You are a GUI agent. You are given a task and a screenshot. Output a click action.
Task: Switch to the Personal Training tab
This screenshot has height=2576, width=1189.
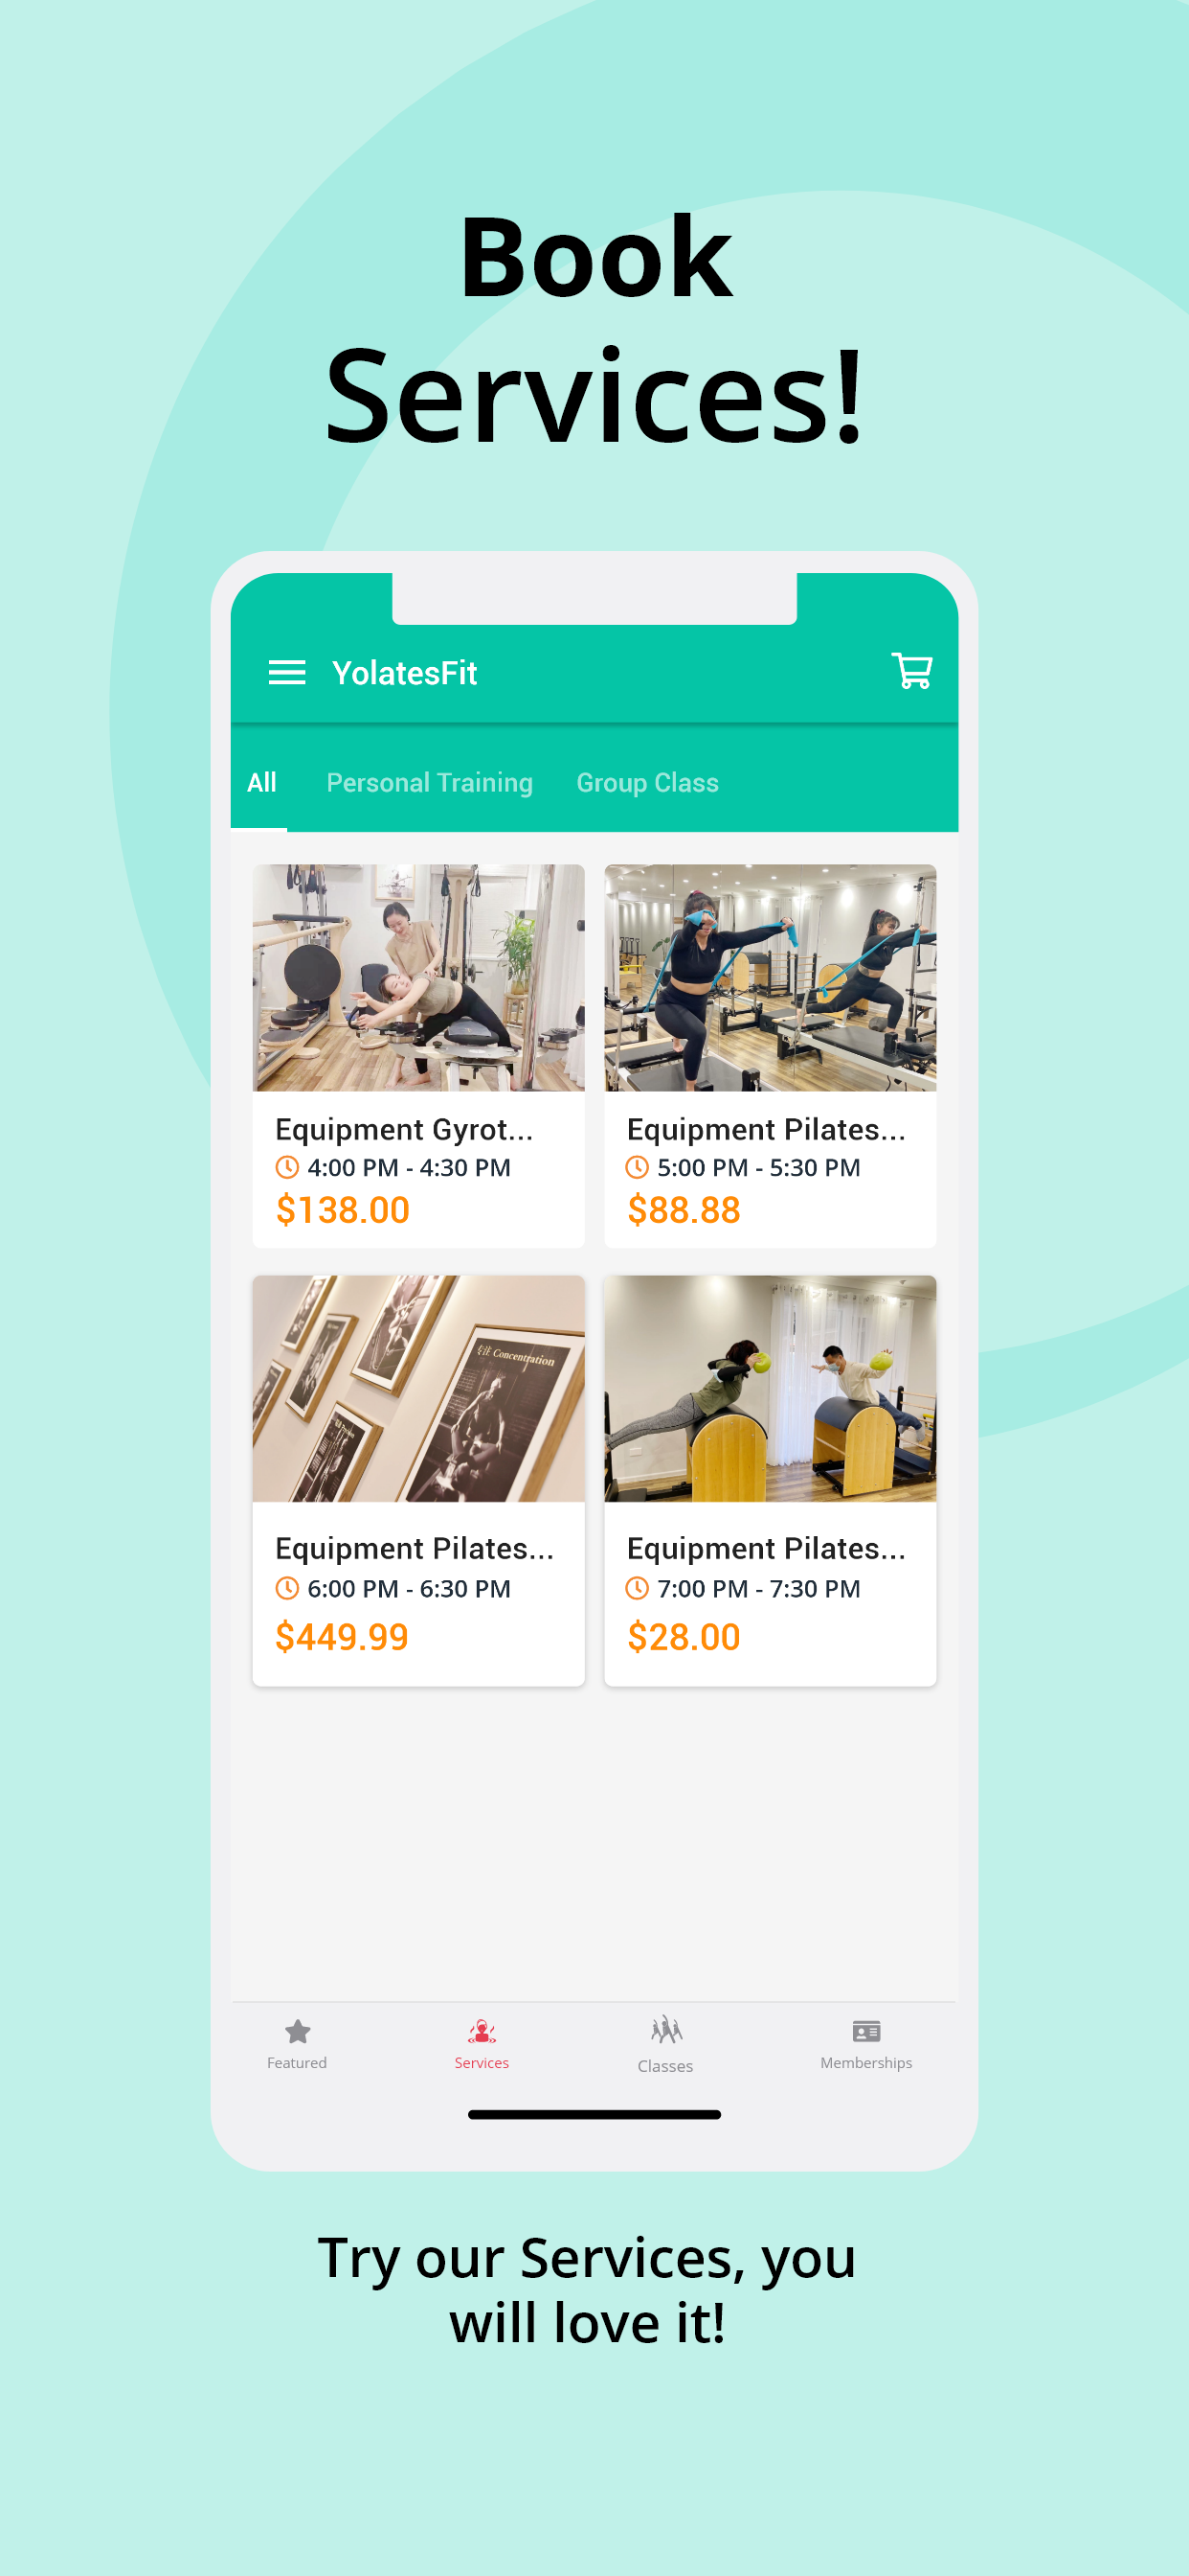(x=430, y=782)
